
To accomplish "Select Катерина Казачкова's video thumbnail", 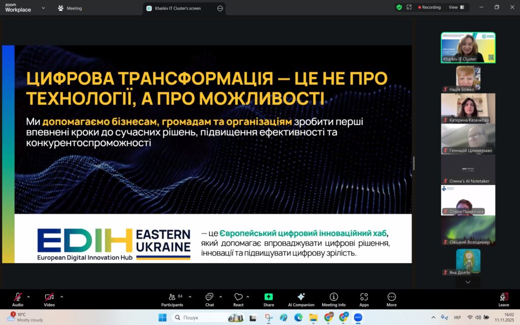I will coord(468,108).
